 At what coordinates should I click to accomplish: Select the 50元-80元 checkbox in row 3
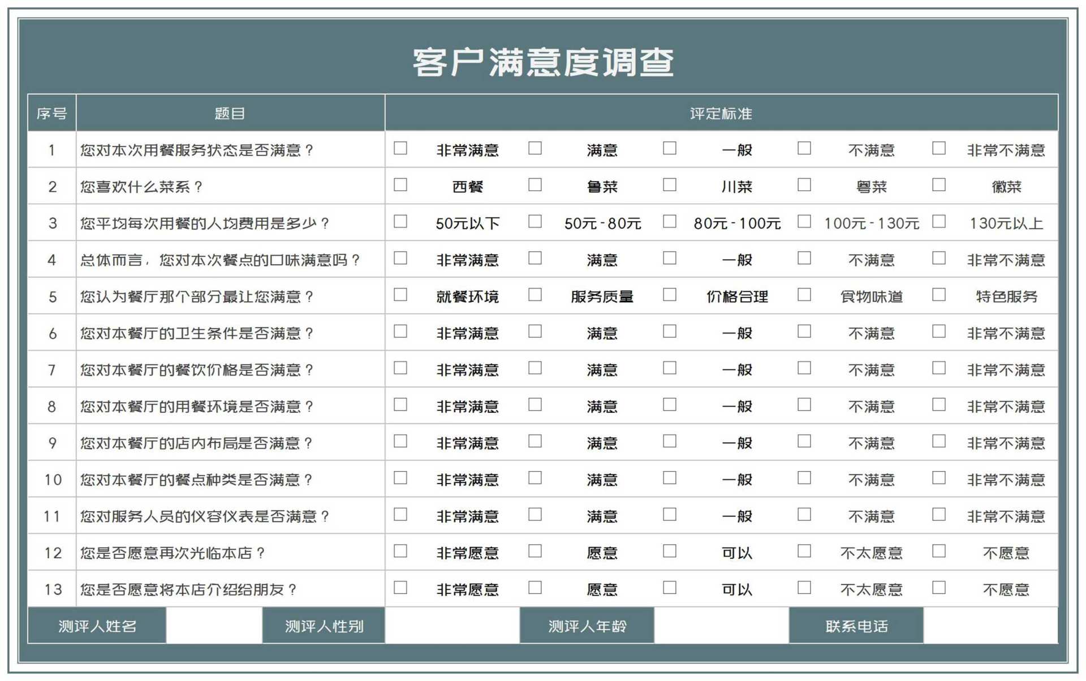[x=535, y=222]
